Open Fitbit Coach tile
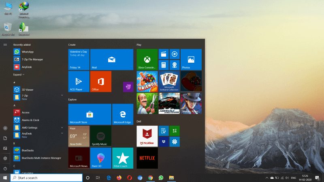 point(123,158)
